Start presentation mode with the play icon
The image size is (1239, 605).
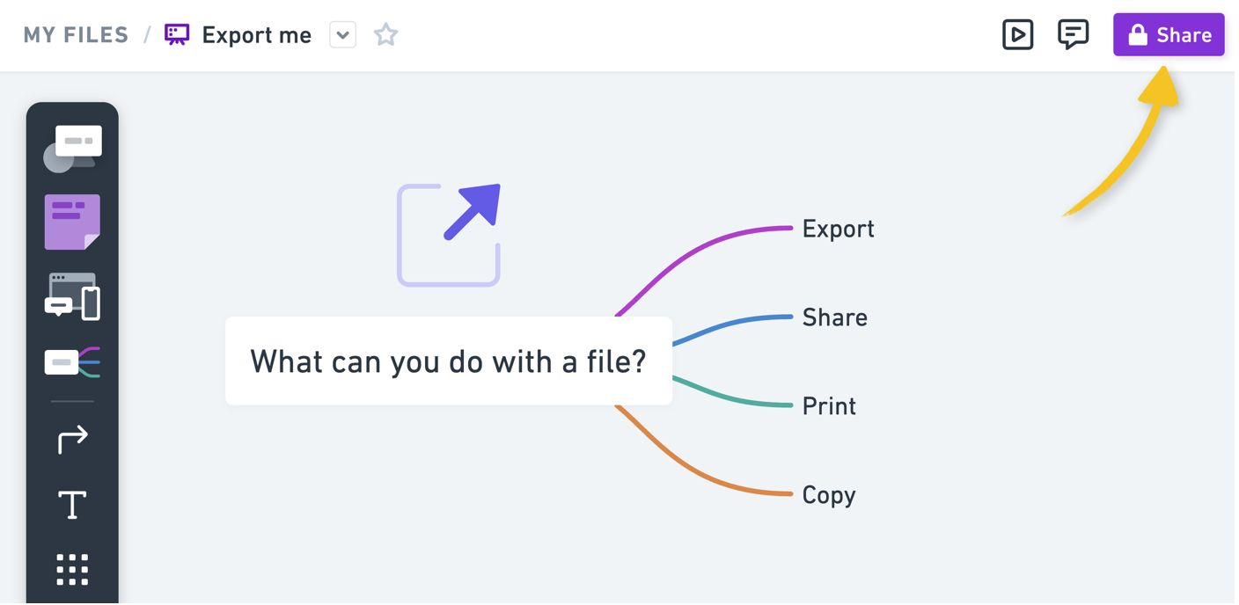click(x=1017, y=35)
